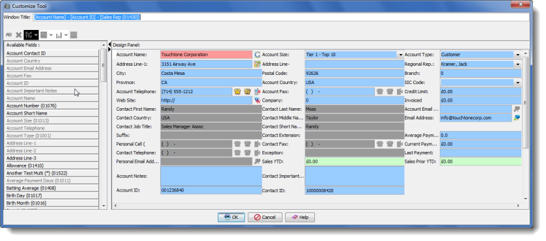Image resolution: width=546 pixels, height=241 pixels.
Task: Click the Postal Code field showing 92626
Action: [x=355, y=74]
